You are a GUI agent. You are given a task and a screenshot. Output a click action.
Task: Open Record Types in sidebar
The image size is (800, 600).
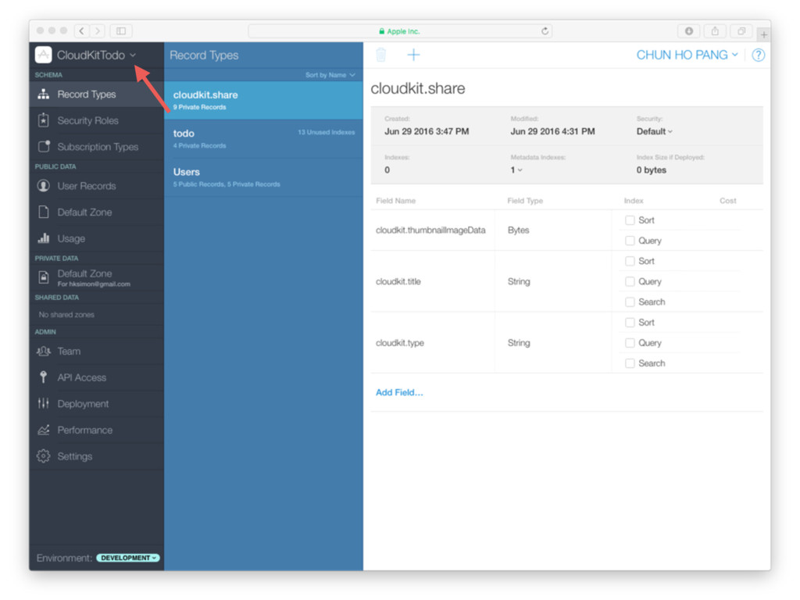96,94
